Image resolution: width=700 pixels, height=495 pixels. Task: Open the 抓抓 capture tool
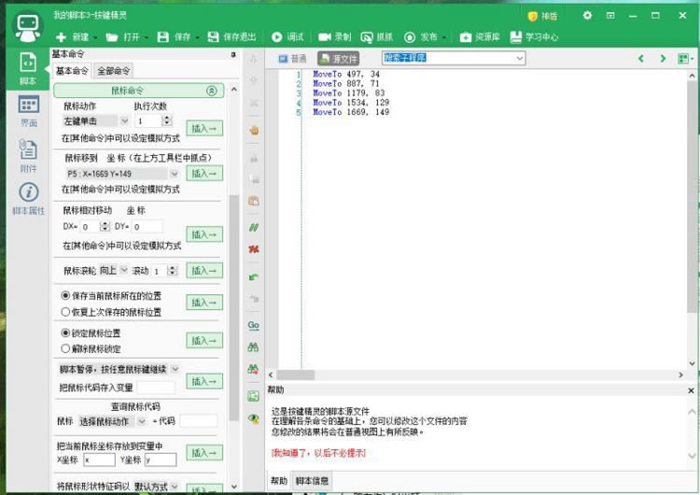click(x=377, y=37)
